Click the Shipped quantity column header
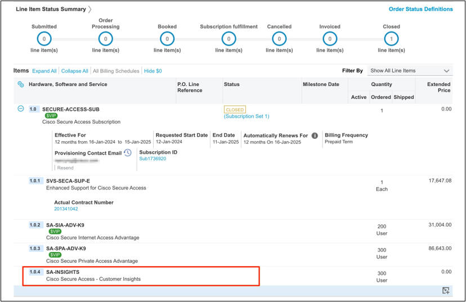Screen dimensions: 466x302 (x=404, y=97)
